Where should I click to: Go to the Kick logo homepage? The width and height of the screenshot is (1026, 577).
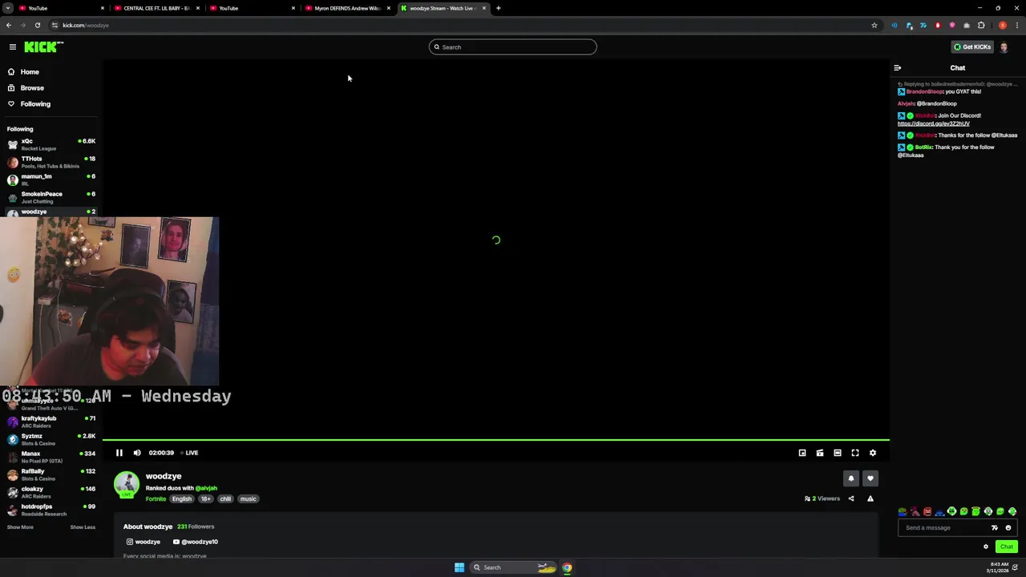[42, 46]
